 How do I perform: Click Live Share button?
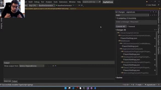click(151, 5)
